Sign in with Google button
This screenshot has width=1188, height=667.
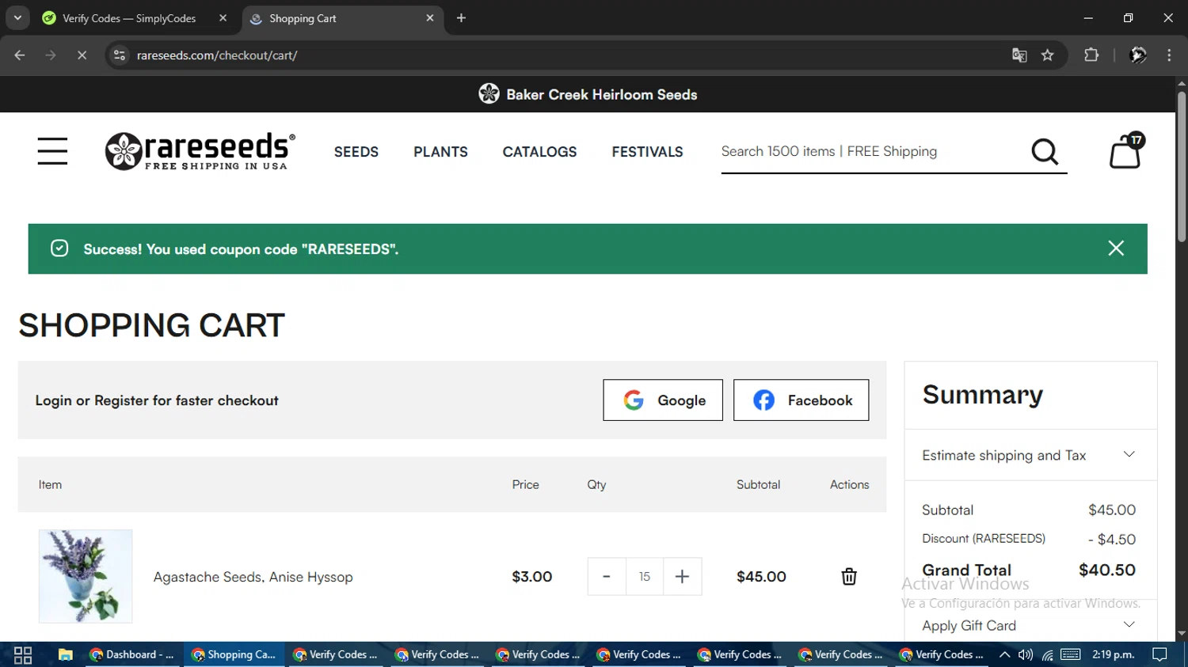pos(663,400)
